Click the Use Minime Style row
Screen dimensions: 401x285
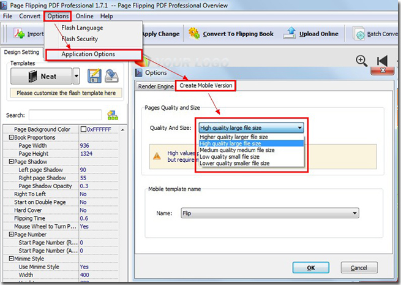tap(61, 267)
